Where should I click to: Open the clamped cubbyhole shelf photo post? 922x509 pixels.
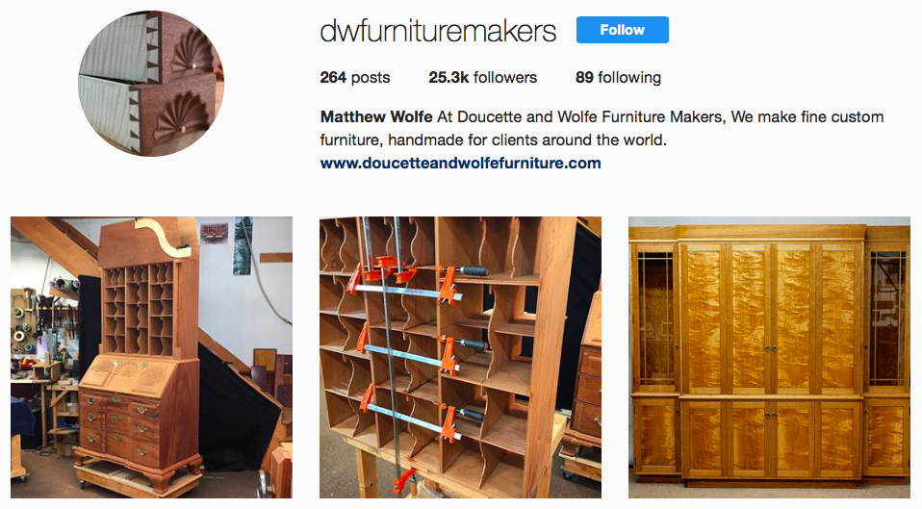(x=460, y=357)
